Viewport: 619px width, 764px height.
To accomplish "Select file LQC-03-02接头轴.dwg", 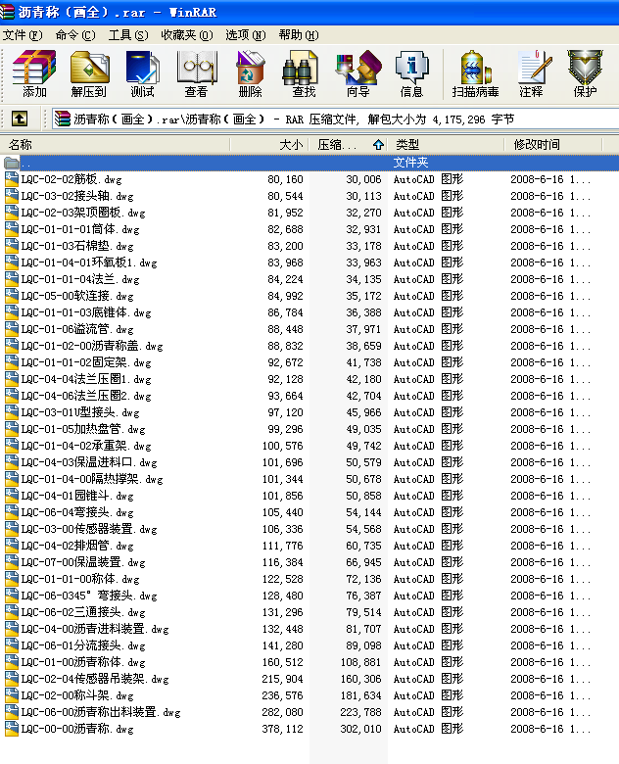I will coord(77,196).
